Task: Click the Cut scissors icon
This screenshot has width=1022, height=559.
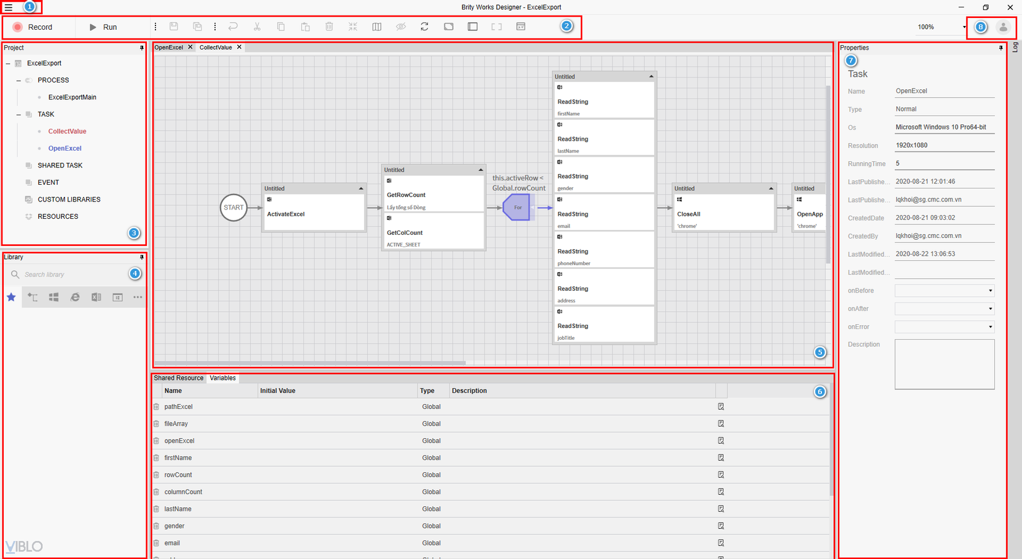Action: click(257, 27)
